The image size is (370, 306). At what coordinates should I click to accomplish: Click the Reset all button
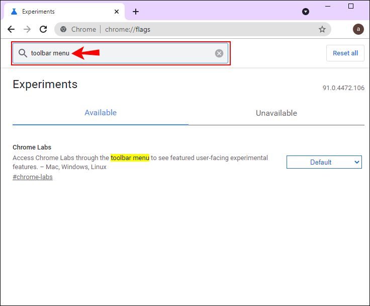[345, 53]
